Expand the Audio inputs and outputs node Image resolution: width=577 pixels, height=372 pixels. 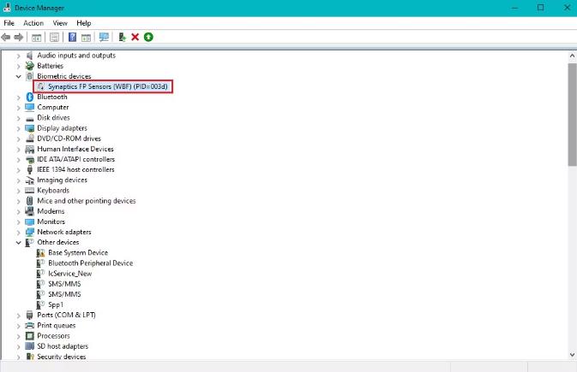[x=18, y=56]
